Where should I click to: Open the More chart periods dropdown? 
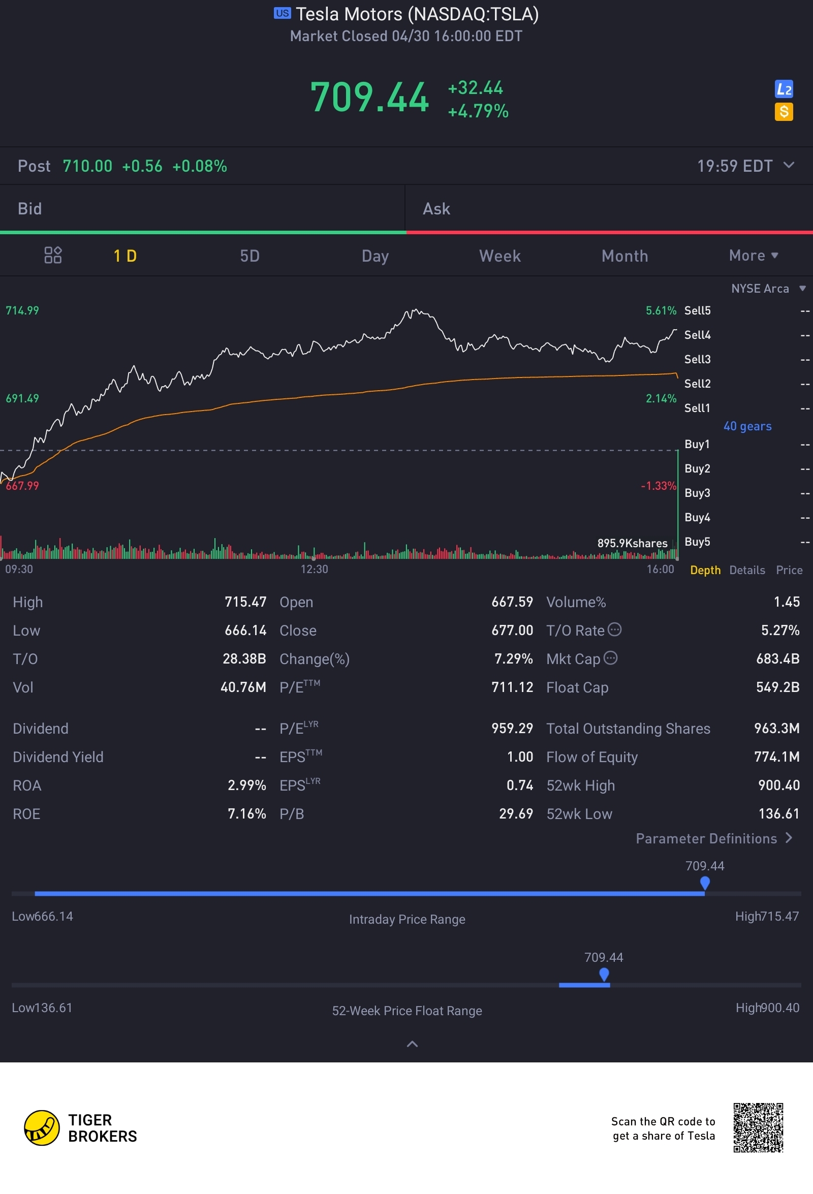click(x=754, y=256)
